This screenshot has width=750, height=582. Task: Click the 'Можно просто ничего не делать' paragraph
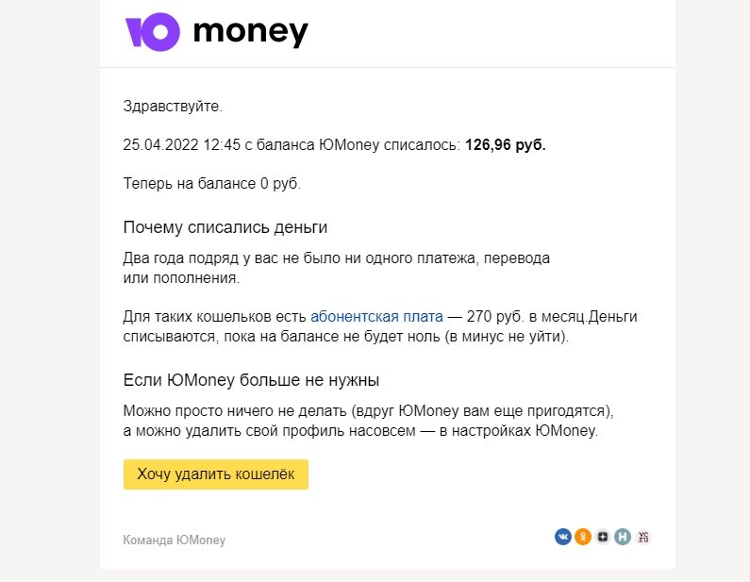[x=368, y=421]
